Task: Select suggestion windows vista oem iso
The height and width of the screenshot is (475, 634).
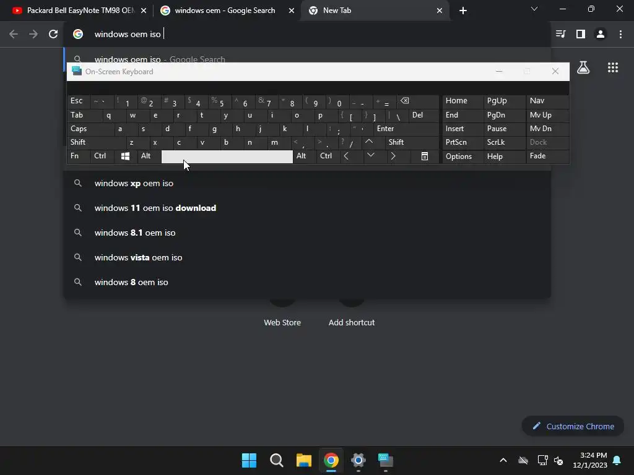Action: click(x=307, y=257)
